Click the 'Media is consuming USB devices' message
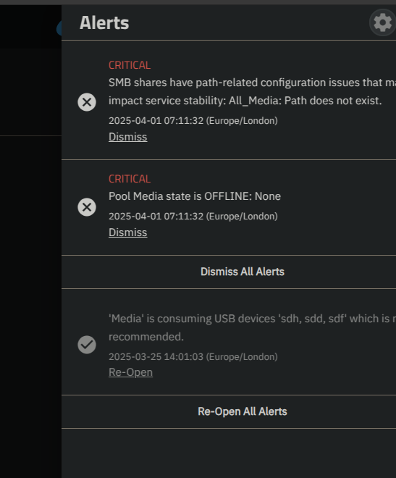Screen dimensions: 396x478 click(252, 327)
